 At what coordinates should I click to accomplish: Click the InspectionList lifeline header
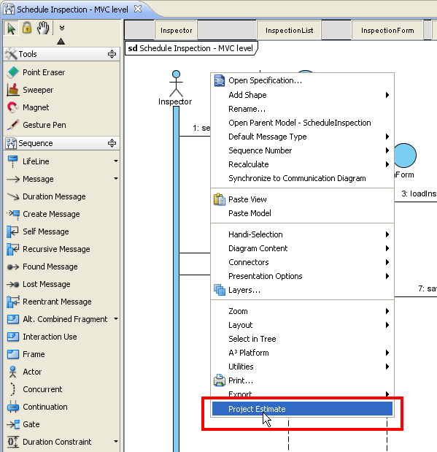tap(289, 30)
